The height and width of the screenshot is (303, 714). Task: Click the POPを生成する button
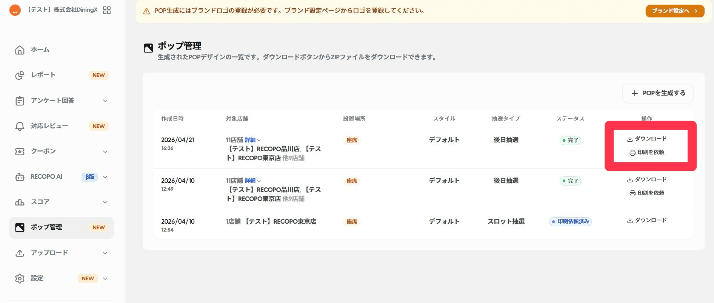tap(658, 93)
